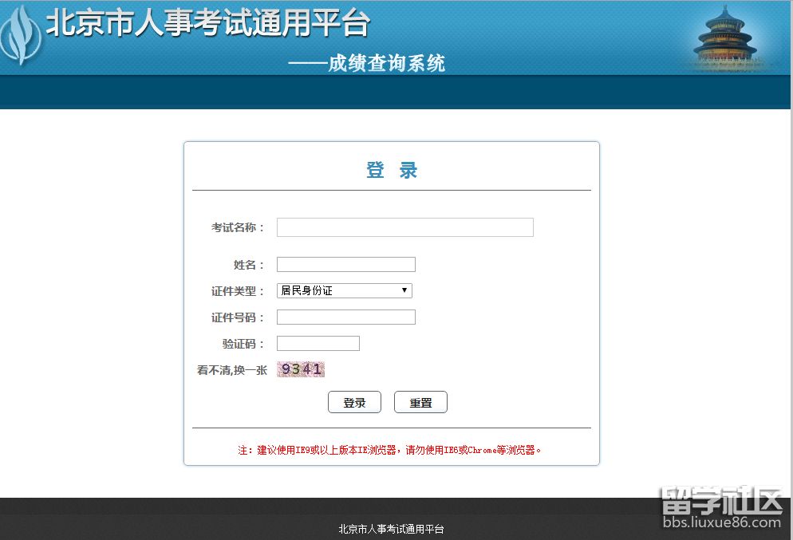Click the 北京市人事考试通用平台 header title
Viewport: 793px width, 540px height.
[x=207, y=23]
